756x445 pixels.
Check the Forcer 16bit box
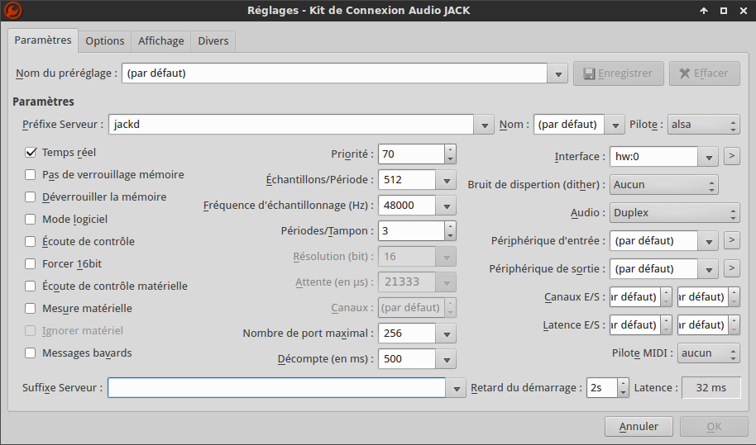(x=31, y=263)
